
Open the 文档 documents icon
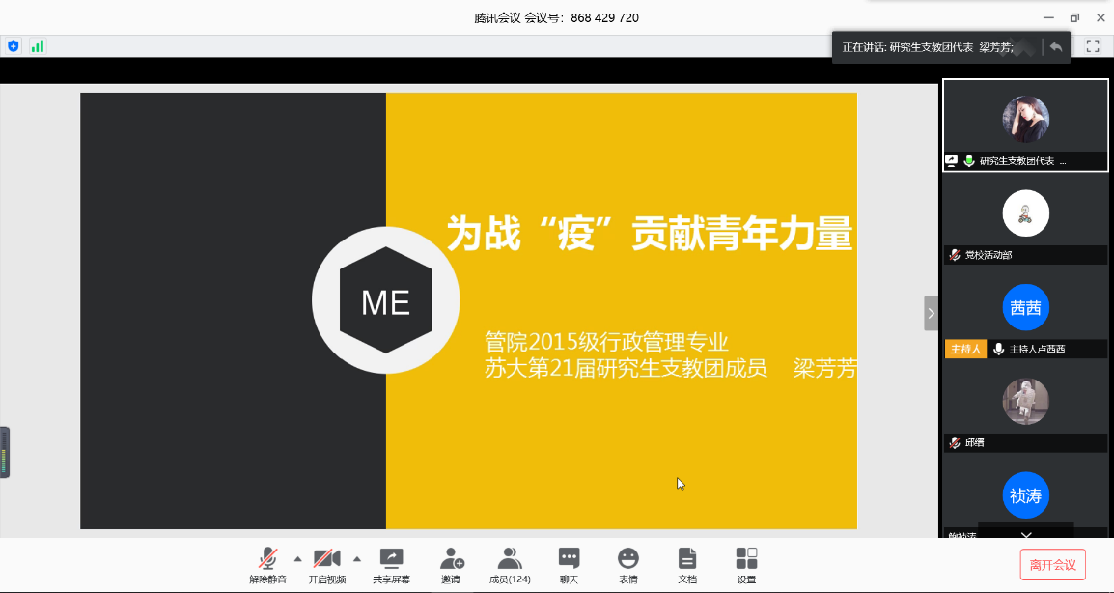tap(687, 564)
